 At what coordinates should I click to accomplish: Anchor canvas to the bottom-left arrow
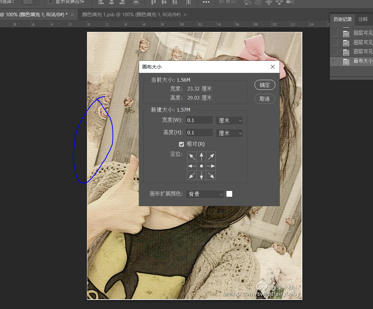[x=192, y=175]
